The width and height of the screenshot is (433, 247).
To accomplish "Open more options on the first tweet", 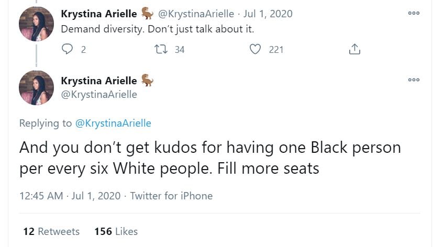I will pos(414,13).
